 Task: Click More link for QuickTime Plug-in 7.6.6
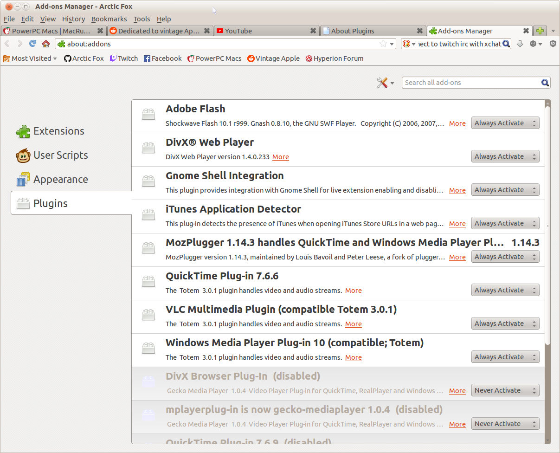[x=354, y=291]
